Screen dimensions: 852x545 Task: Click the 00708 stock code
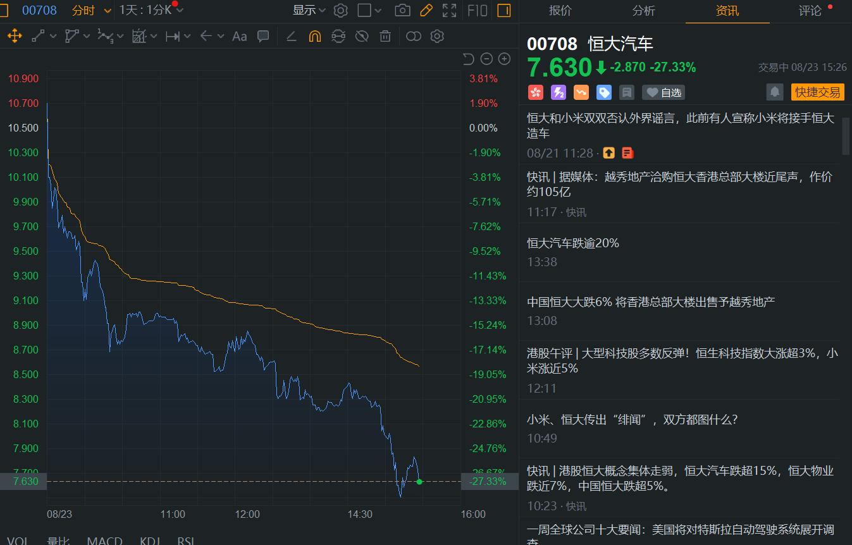tap(39, 10)
